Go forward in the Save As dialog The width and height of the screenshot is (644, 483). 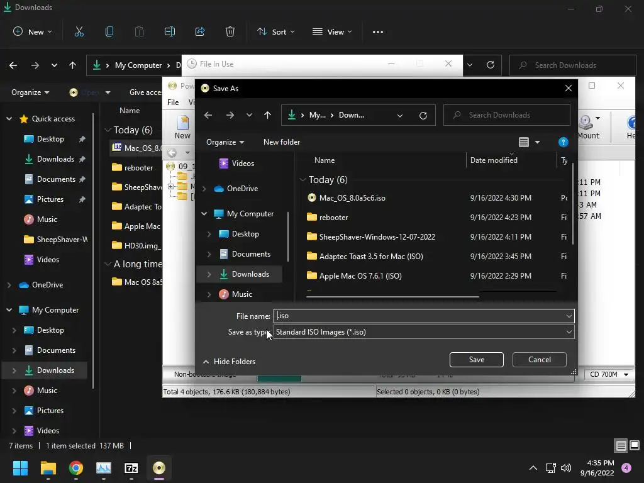tap(230, 116)
